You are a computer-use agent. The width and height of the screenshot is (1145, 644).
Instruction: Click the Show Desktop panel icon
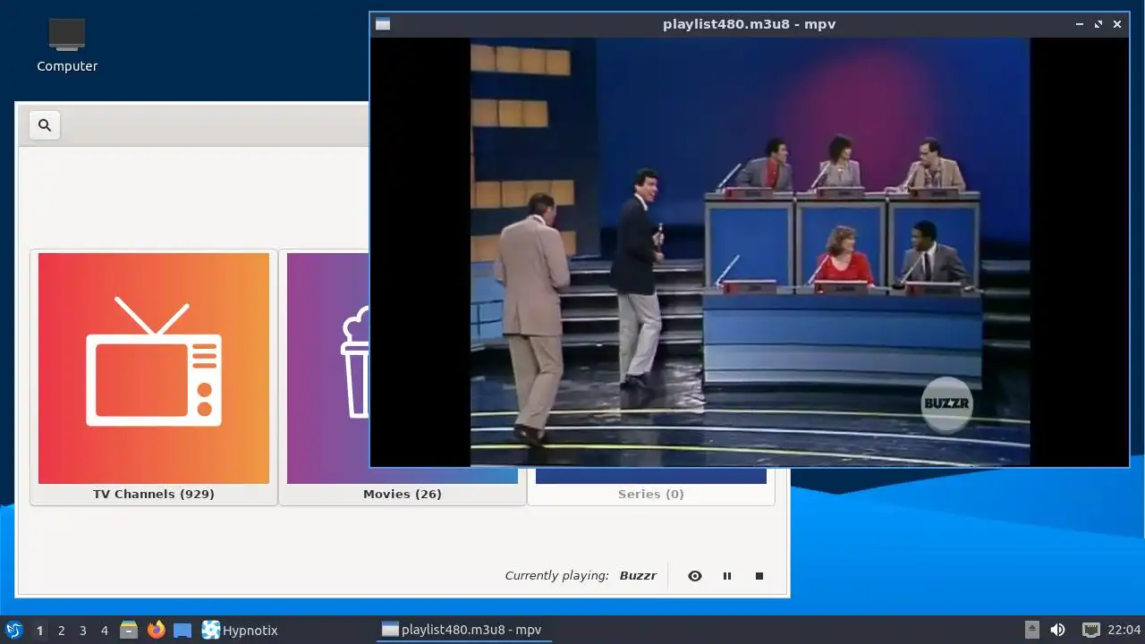click(182, 630)
